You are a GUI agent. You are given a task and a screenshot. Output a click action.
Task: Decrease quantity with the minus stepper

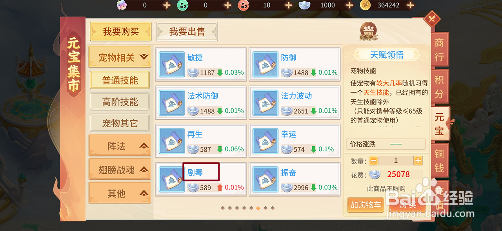pyautogui.click(x=374, y=161)
